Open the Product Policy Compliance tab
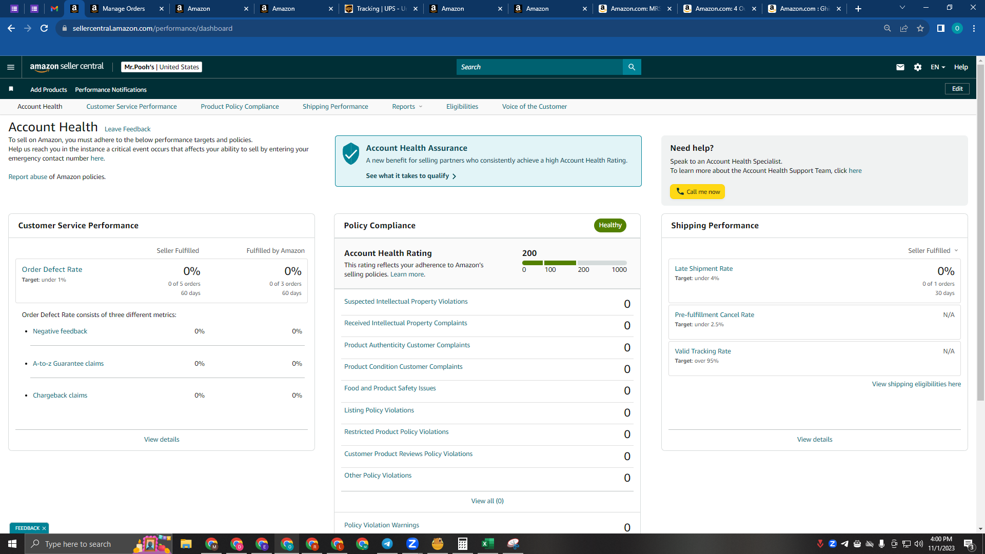 [x=240, y=107]
